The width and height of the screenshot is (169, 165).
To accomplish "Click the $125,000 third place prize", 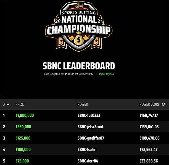I will (23, 138).
